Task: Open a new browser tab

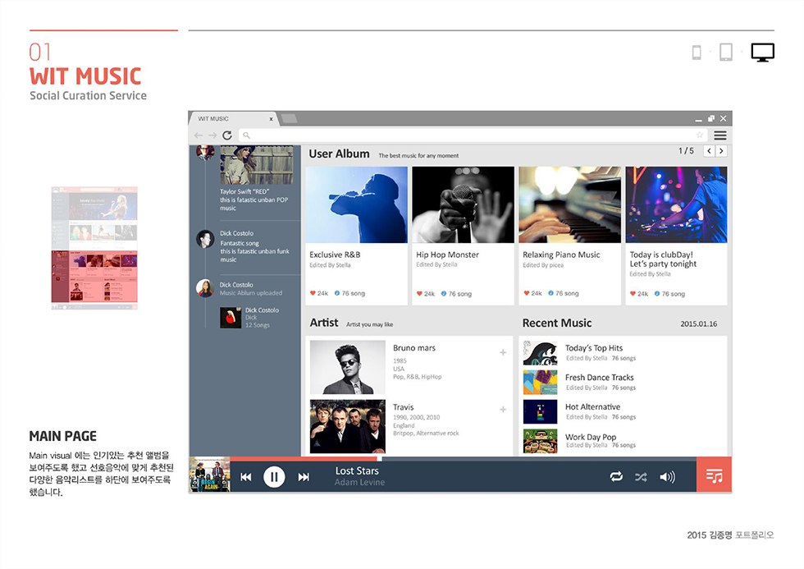Action: click(290, 117)
